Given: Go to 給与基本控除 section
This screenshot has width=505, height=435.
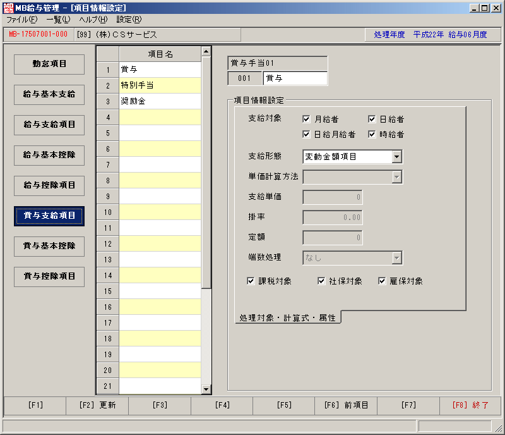Looking at the screenshot, I should (49, 155).
